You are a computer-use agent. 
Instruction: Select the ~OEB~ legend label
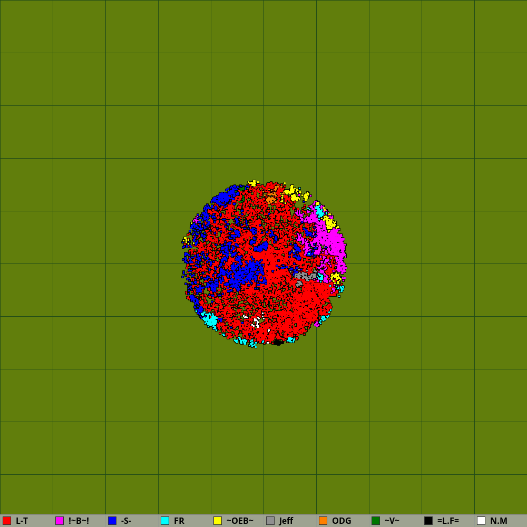pos(240,521)
